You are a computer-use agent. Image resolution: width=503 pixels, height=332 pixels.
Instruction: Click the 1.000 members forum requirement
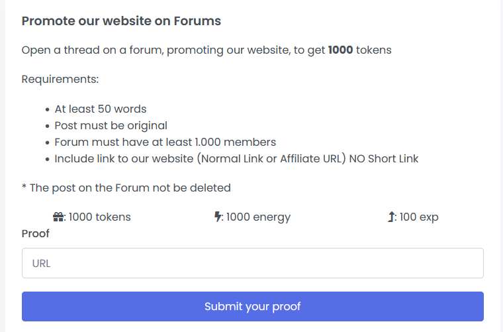(165, 142)
